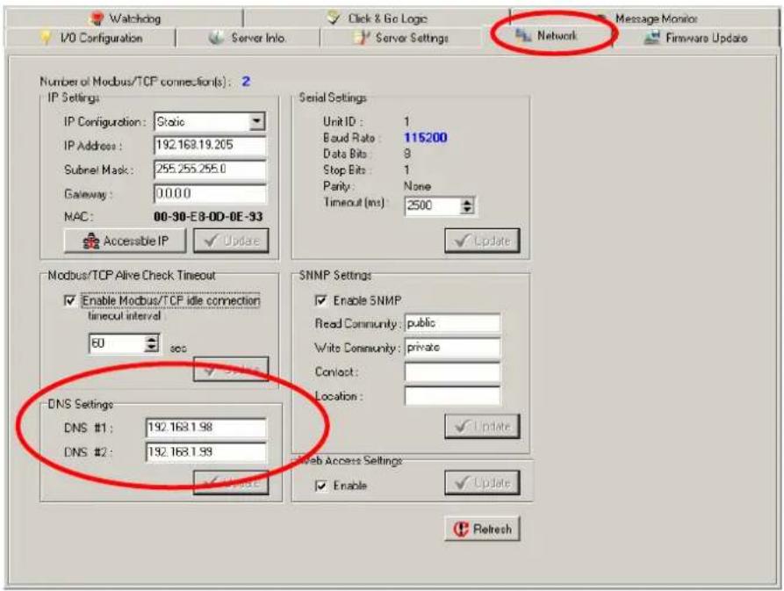Click the Subnet Mask field
Image resolution: width=784 pixels, height=591 pixels.
click(210, 169)
